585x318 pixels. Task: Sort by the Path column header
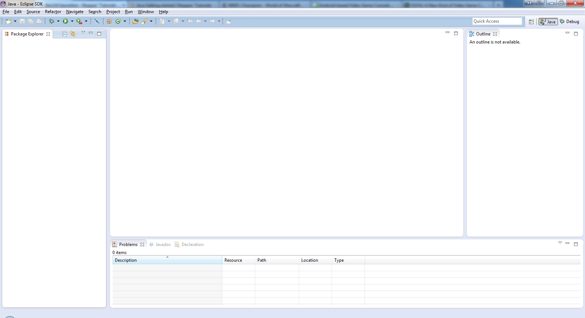[277, 260]
